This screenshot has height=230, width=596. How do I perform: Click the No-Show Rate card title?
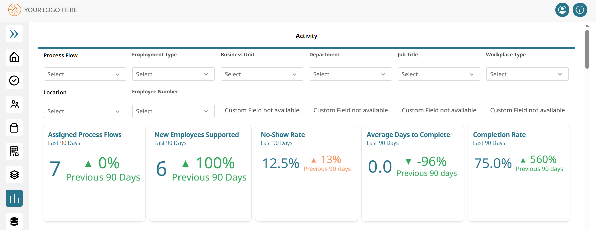[x=283, y=135]
